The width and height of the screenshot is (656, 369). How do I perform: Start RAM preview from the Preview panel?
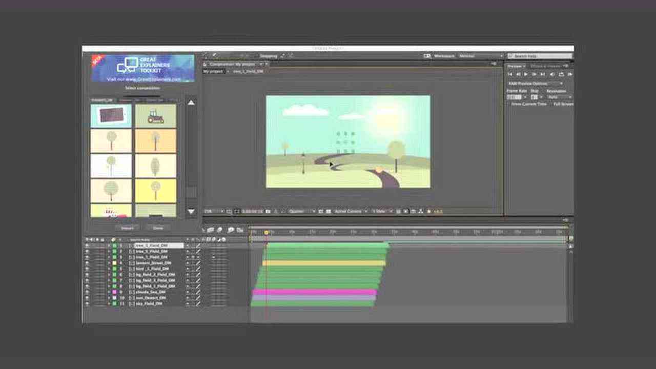point(570,74)
